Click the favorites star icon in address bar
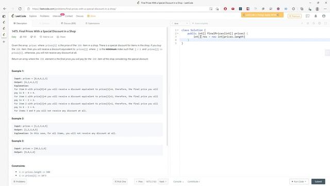Image resolution: width=330 pixels, height=186 pixels. click(217, 9)
